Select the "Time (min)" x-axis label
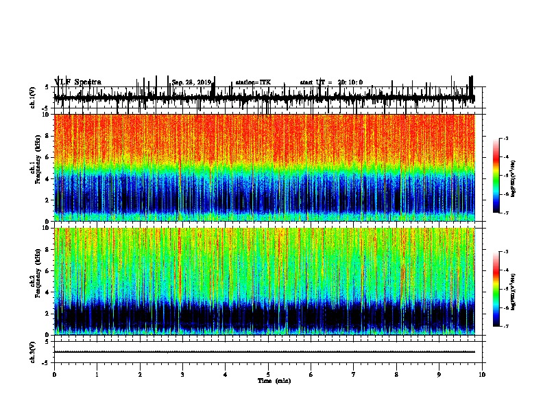The height and width of the screenshot is (420, 543). 274,381
